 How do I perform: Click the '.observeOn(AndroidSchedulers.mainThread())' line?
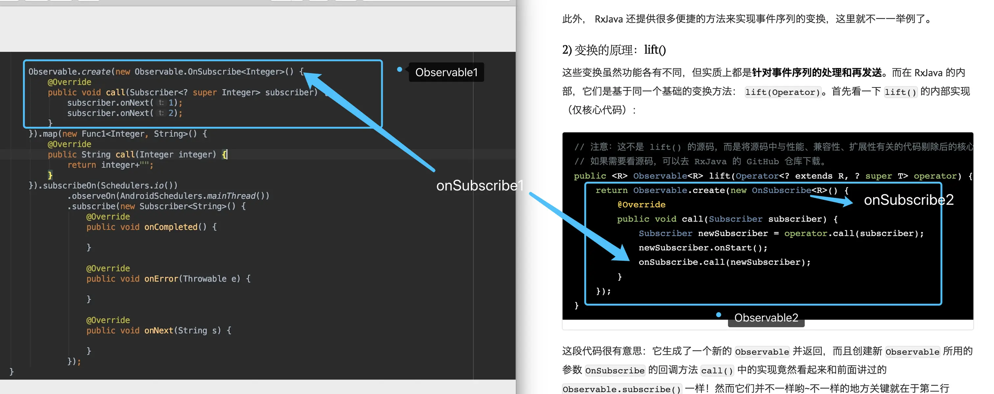tap(168, 196)
